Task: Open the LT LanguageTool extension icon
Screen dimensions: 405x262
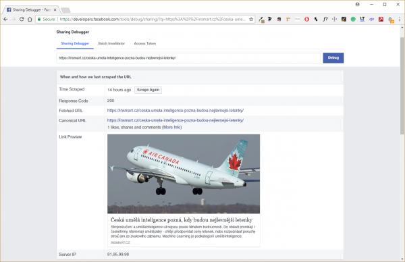Action: click(362, 19)
